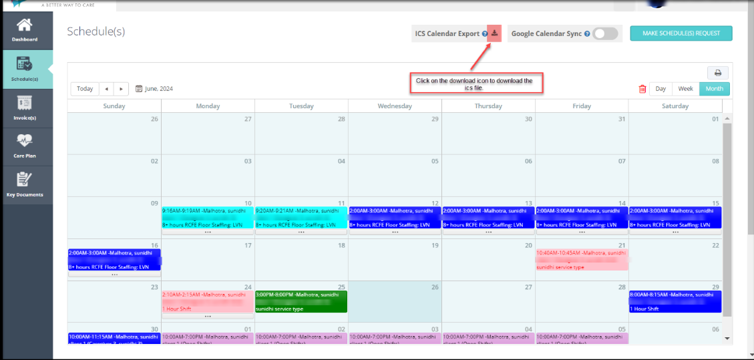Switch to the Week view tab
754x360 pixels.
(685, 89)
